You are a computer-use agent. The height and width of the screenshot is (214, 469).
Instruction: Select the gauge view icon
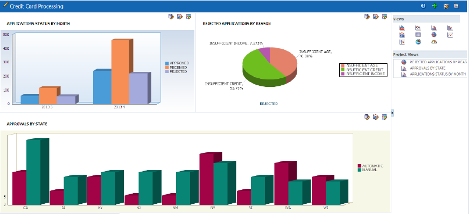point(434,42)
